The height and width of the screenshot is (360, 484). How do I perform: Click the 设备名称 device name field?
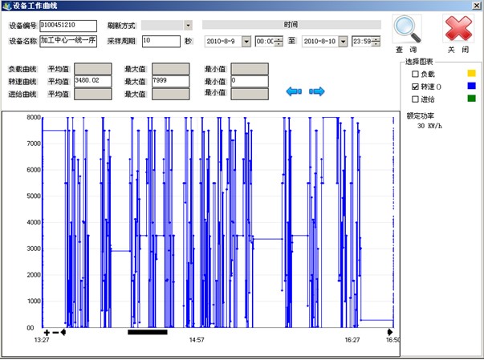point(68,42)
